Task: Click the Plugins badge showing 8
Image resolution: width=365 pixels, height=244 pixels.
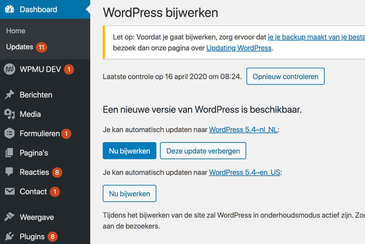Action: [x=53, y=237]
